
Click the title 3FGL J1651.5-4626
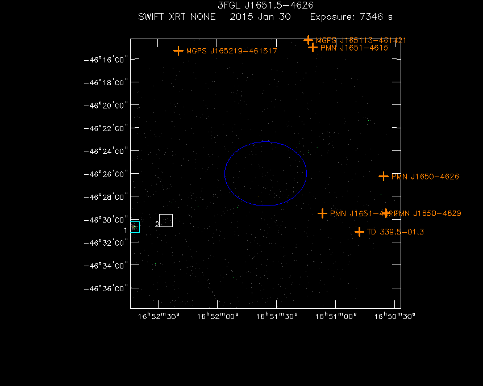[265, 5]
